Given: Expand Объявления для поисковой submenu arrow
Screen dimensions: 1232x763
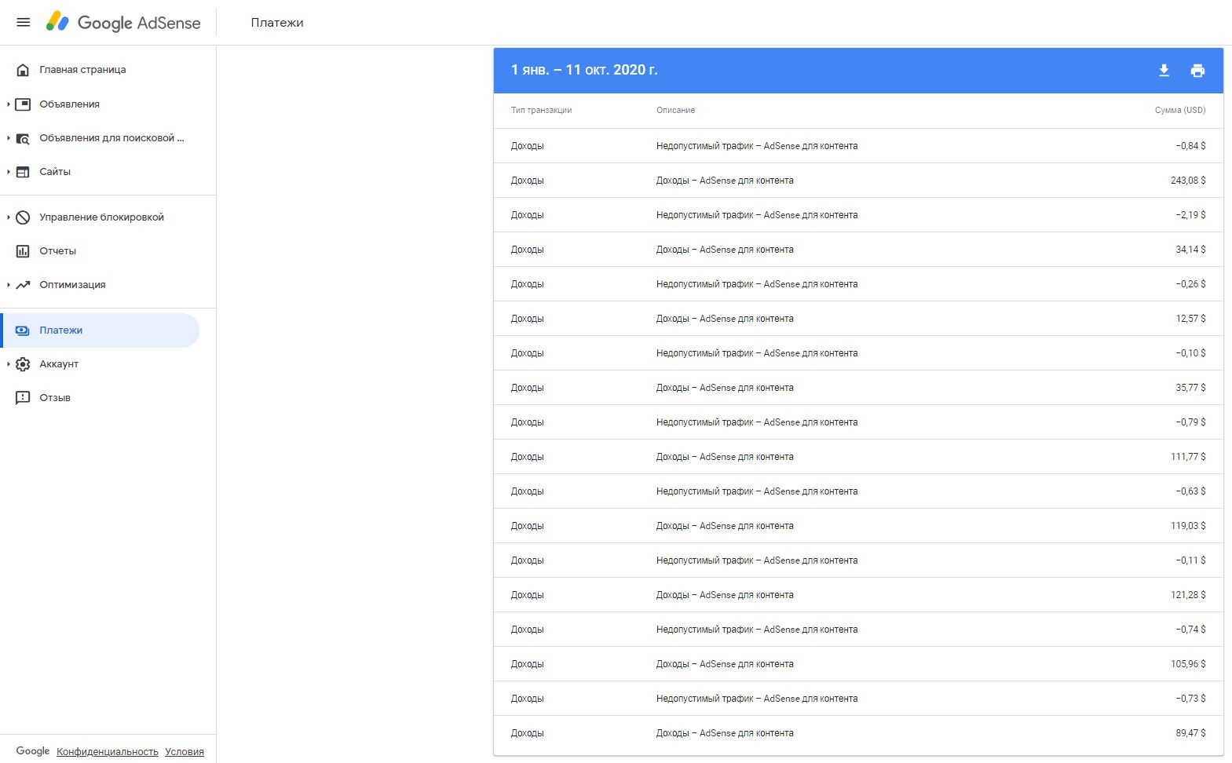Looking at the screenshot, I should click(9, 138).
